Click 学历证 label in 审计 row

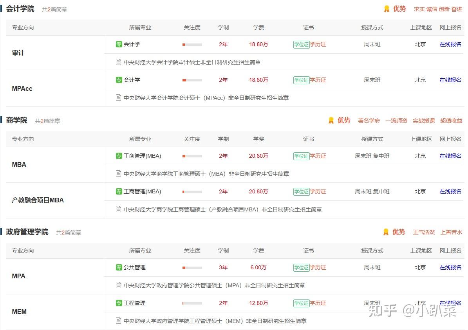[x=318, y=44]
